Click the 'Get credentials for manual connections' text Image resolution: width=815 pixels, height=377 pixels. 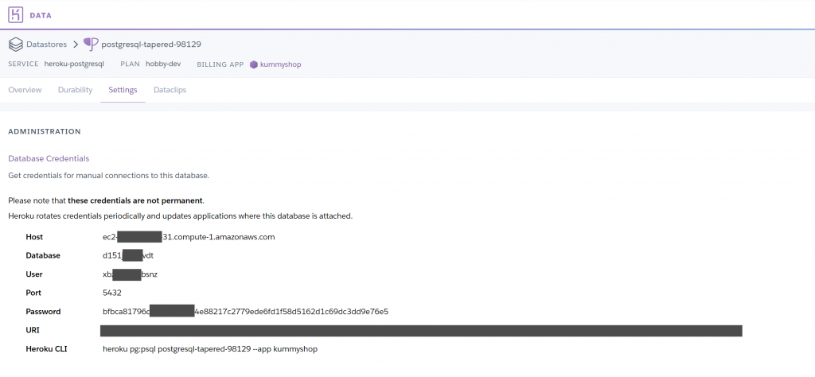tap(108, 176)
